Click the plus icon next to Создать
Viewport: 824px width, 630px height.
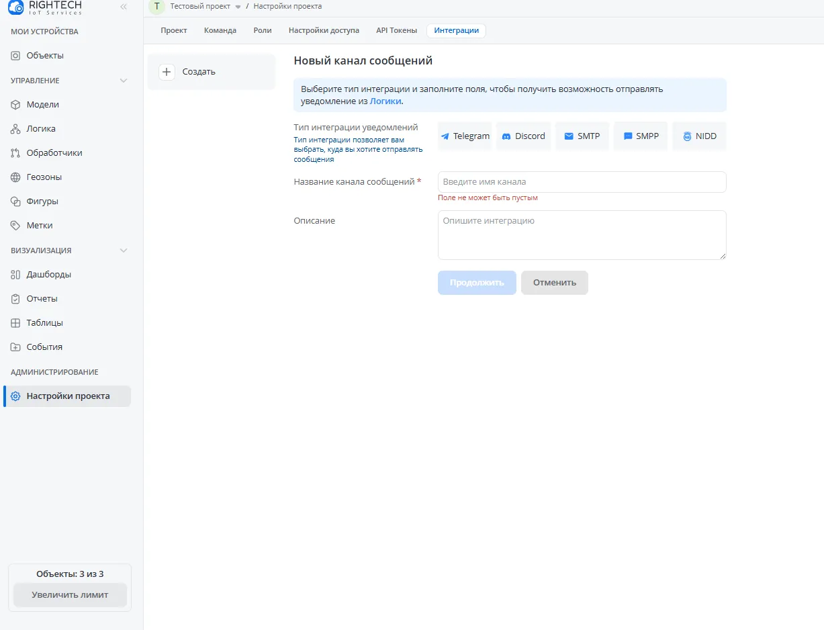coord(167,72)
